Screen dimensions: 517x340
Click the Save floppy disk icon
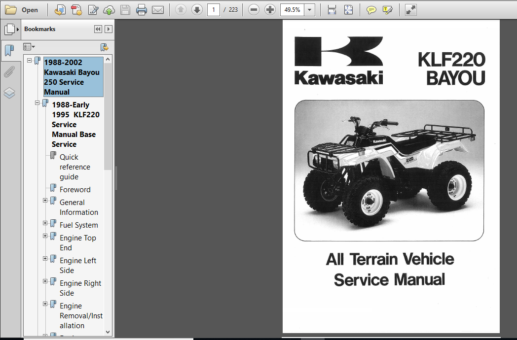click(125, 10)
